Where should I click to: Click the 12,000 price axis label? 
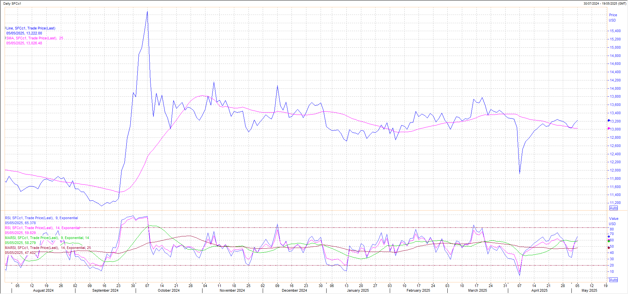pyautogui.click(x=615, y=170)
